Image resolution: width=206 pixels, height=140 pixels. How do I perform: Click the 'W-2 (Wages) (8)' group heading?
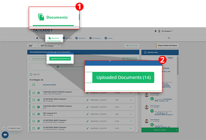(x=36, y=80)
